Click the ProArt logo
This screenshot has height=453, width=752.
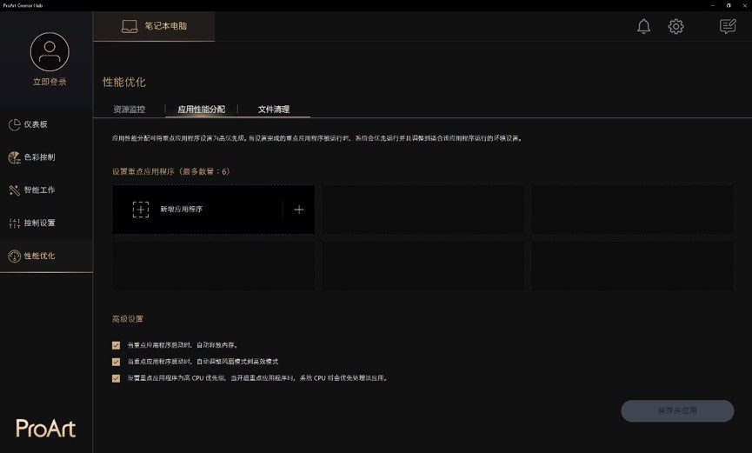(x=45, y=429)
